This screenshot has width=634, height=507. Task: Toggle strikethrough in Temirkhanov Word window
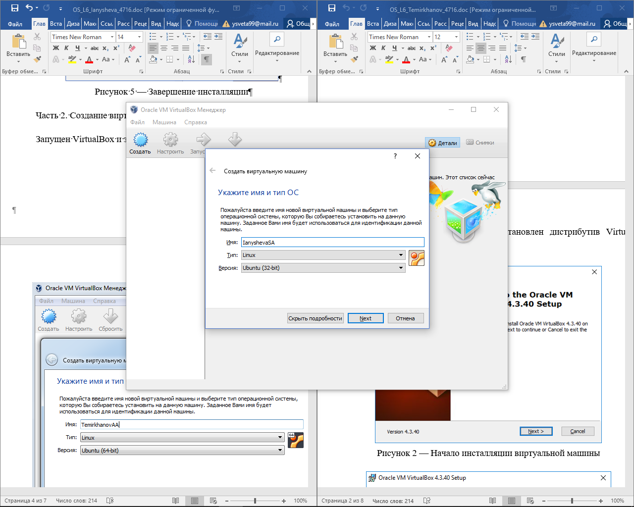412,48
